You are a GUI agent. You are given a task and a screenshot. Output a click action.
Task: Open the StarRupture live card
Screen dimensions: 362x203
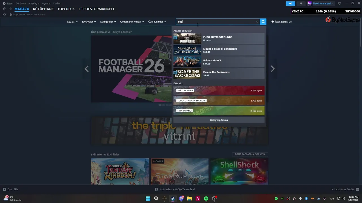point(180,171)
